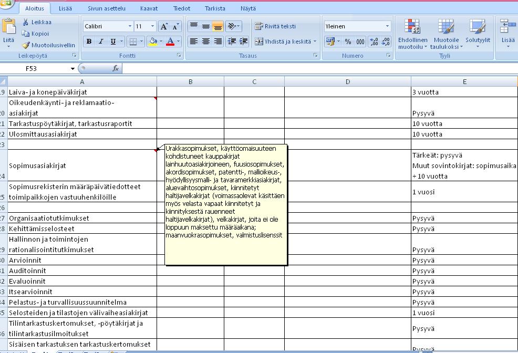Switch to Aloitus tab
The height and width of the screenshot is (353, 518).
(x=34, y=8)
